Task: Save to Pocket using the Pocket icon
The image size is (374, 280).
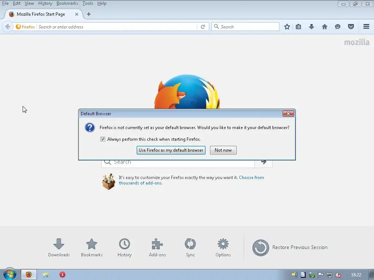Action: point(351,27)
